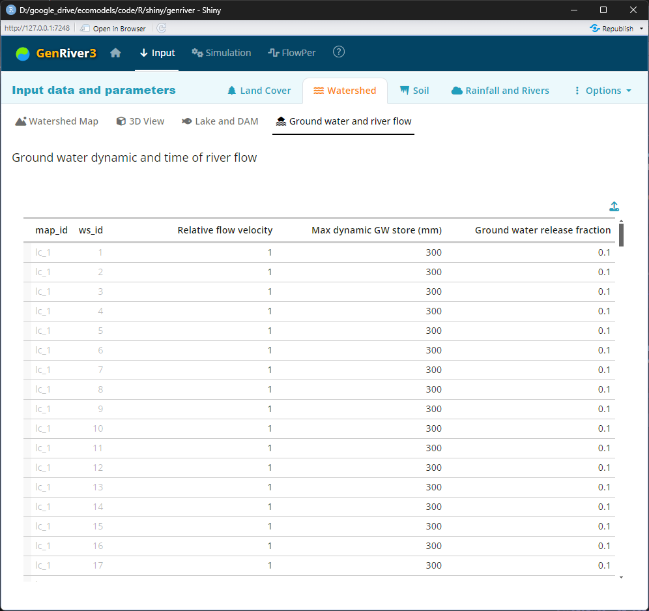The image size is (649, 611).
Task: Select release fraction cell for ws_id 14
Action: pyautogui.click(x=530, y=507)
